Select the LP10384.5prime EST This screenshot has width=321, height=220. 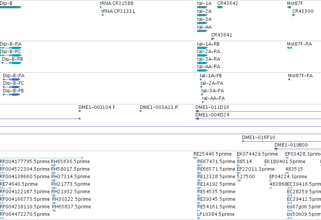point(199,218)
